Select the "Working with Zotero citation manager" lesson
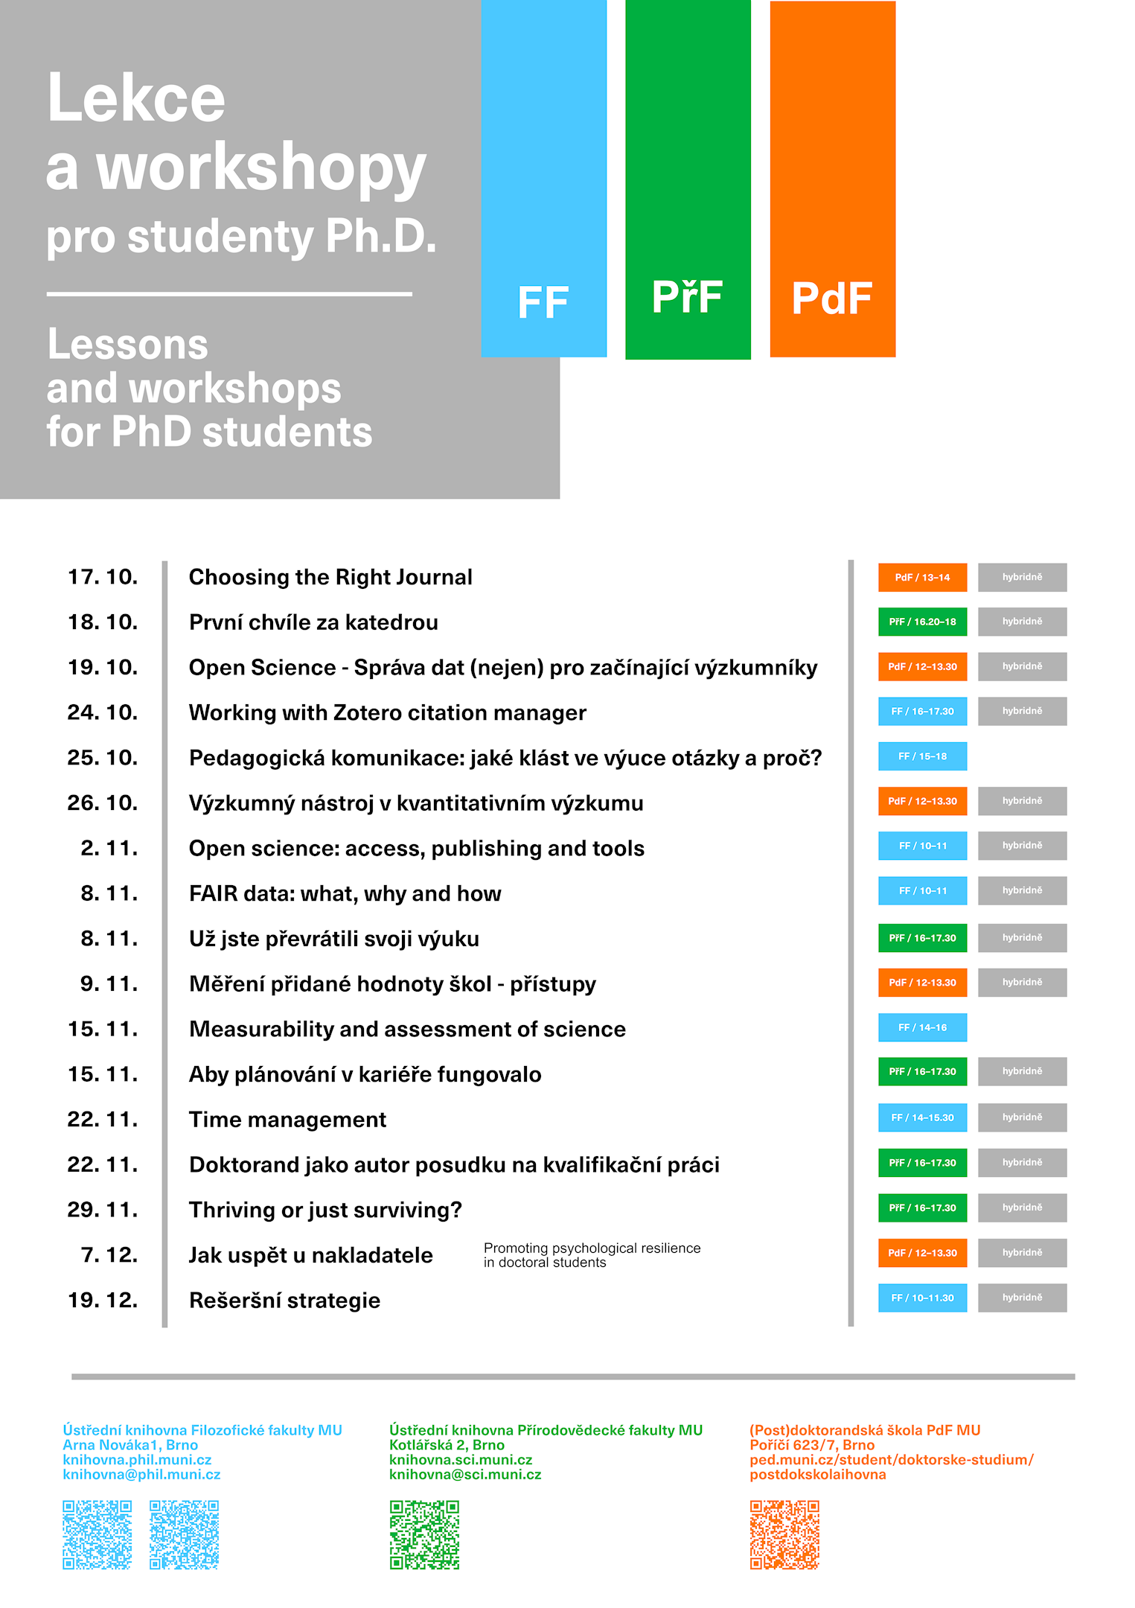Viewport: 1135px width, 1608px height. tap(387, 713)
